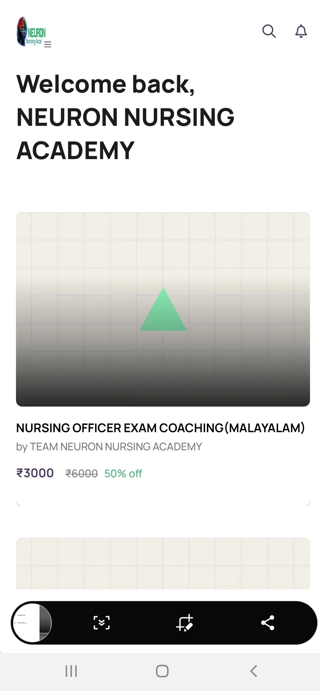Screen dimensions: 320x691
Task: Tap by TEAM NEURON NURSING ACADEMY text
Action: tap(109, 447)
